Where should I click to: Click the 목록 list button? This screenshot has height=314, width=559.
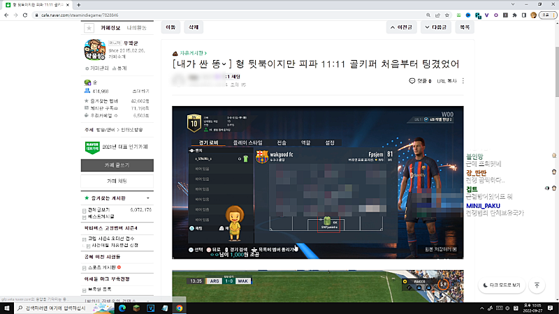465,27
